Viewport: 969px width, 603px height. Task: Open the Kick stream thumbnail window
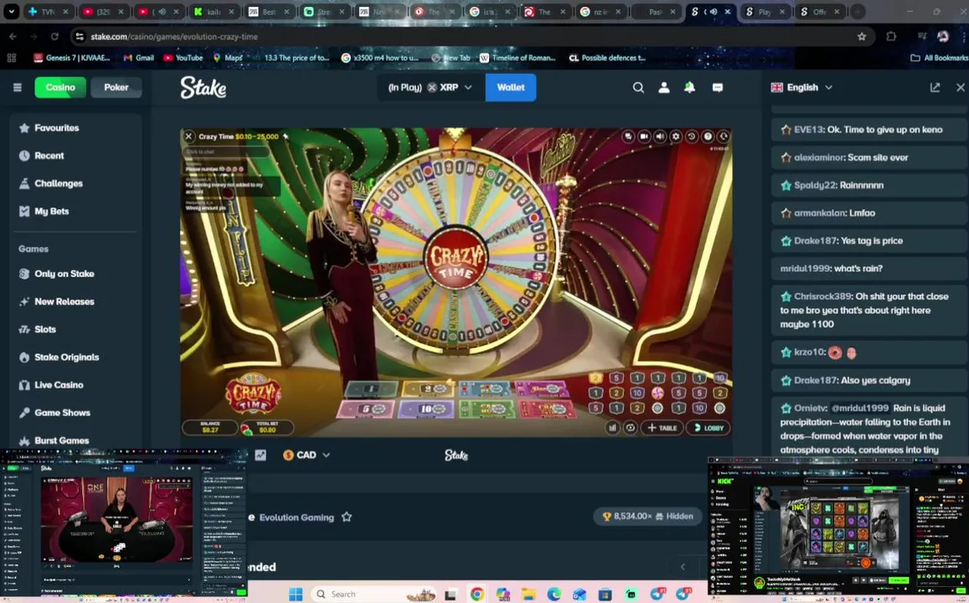click(838, 525)
